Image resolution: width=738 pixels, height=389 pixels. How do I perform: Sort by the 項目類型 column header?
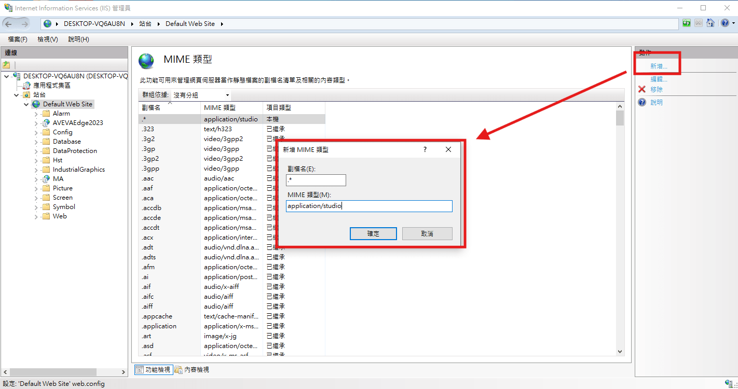294,107
